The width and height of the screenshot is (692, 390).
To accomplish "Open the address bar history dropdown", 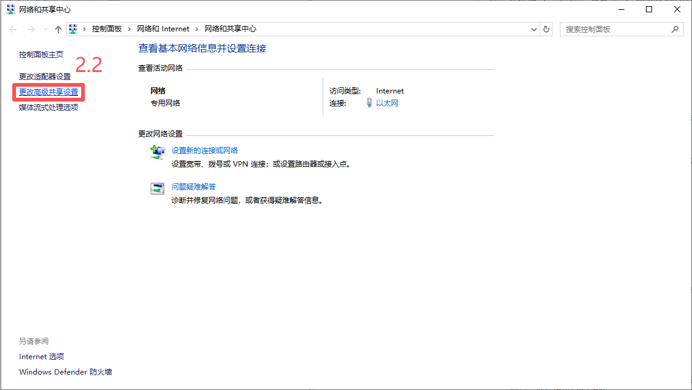I will pyautogui.click(x=534, y=30).
